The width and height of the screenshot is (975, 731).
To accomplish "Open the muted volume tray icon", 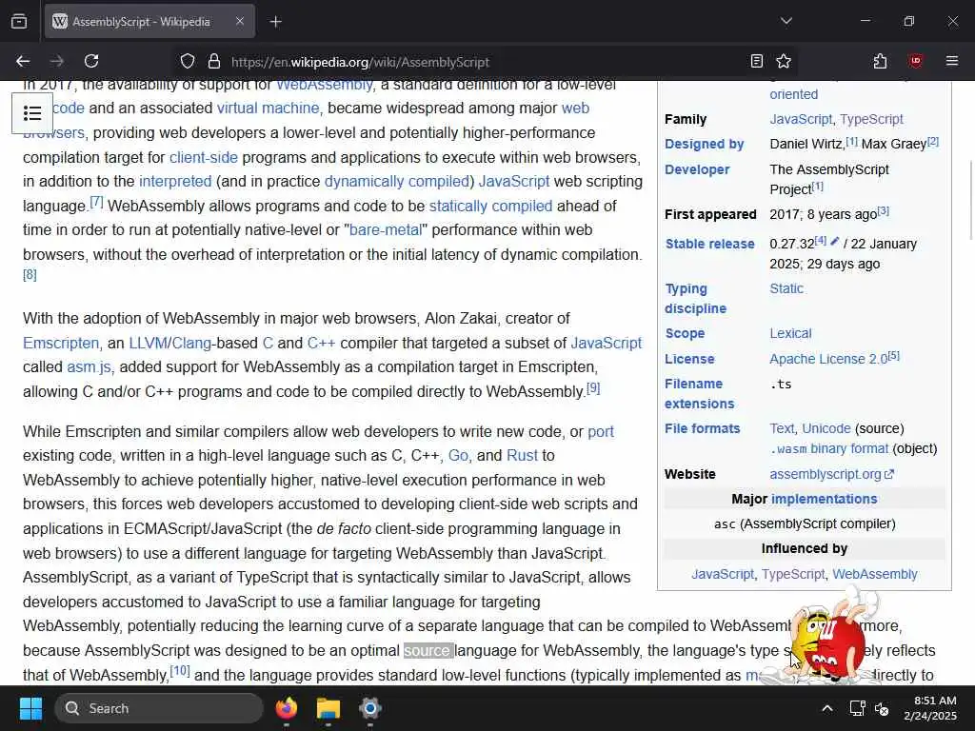I will click(882, 708).
